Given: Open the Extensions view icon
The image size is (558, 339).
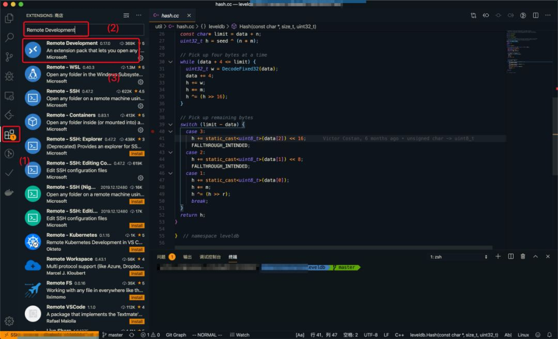Looking at the screenshot, I should pos(10,134).
